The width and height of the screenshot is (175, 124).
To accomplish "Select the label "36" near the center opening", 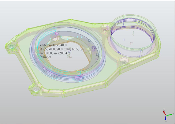I will point(70,58).
